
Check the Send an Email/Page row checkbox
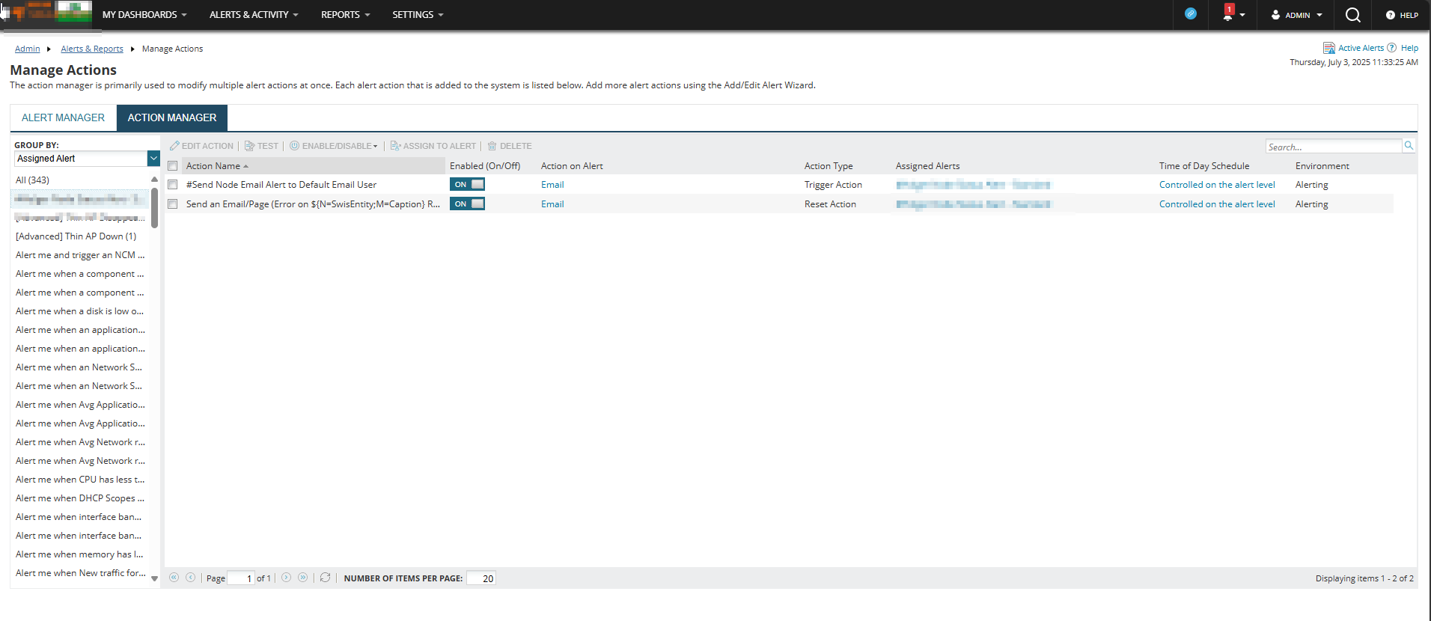(173, 204)
